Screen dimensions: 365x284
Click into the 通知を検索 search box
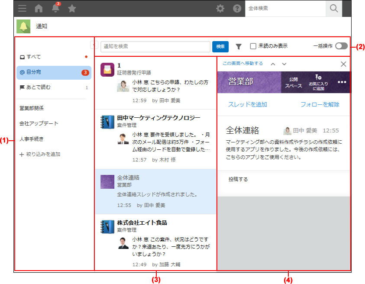pyautogui.click(x=155, y=47)
